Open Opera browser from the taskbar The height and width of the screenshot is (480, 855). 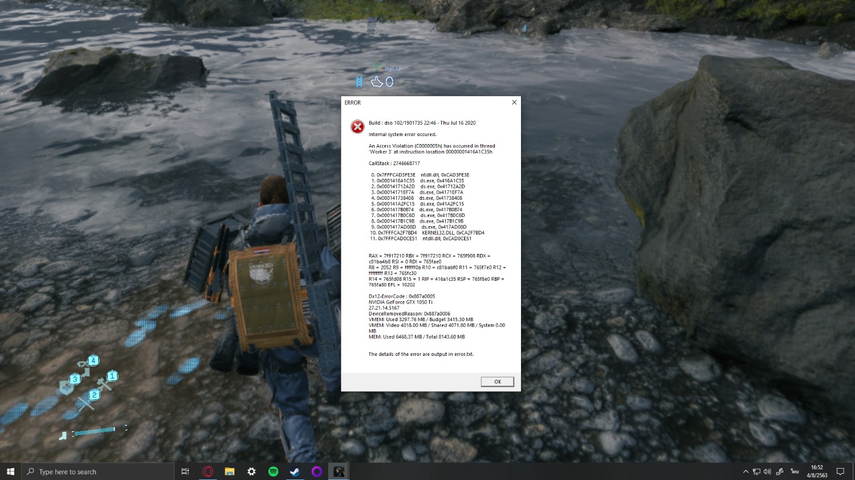pyautogui.click(x=208, y=471)
